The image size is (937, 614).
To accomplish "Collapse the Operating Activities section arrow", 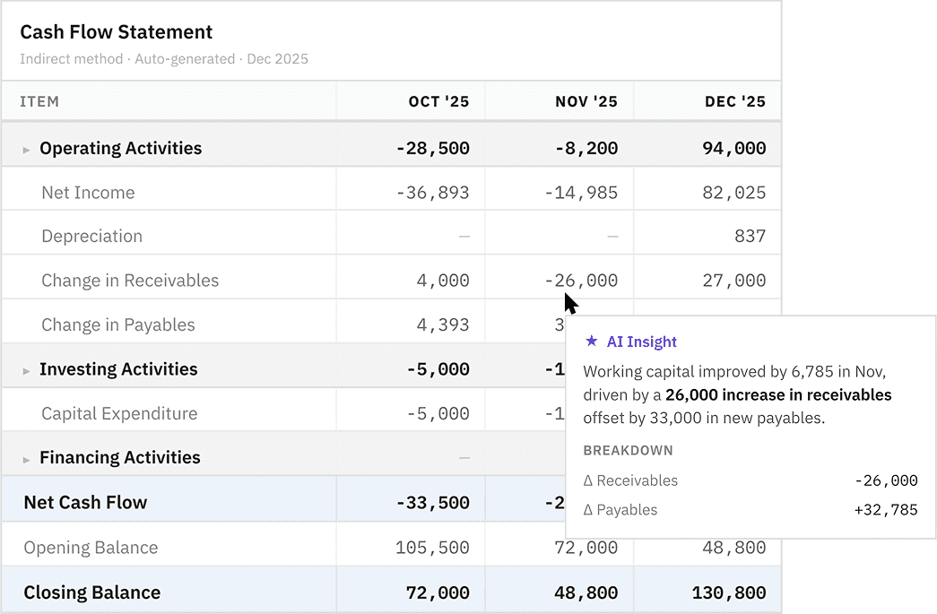I will tap(27, 150).
